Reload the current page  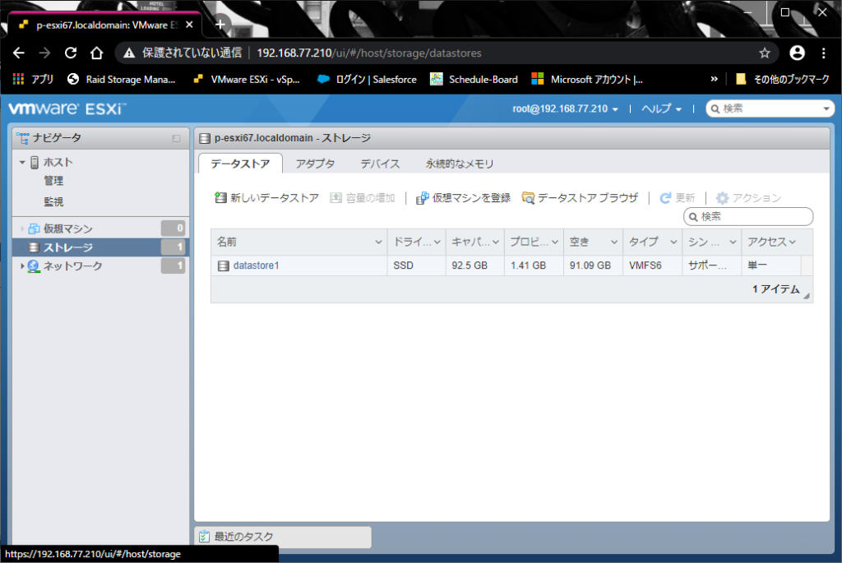[x=71, y=53]
